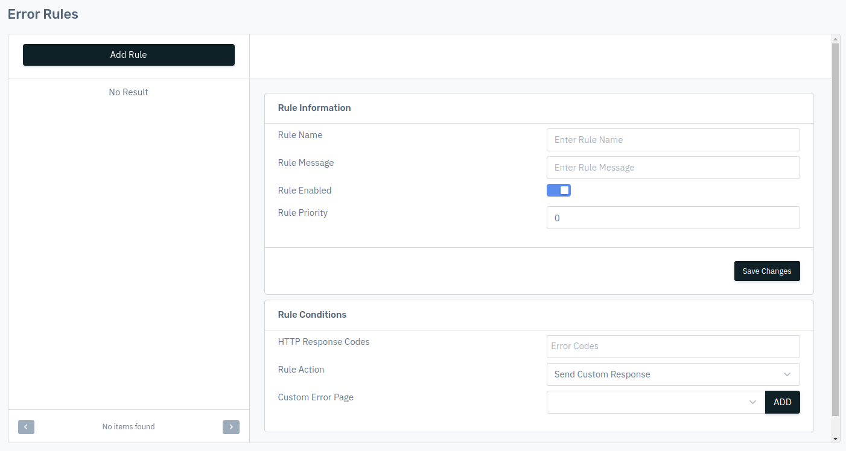The image size is (846, 451).
Task: Click ADD next to Custom Error Page
Action: click(x=783, y=402)
